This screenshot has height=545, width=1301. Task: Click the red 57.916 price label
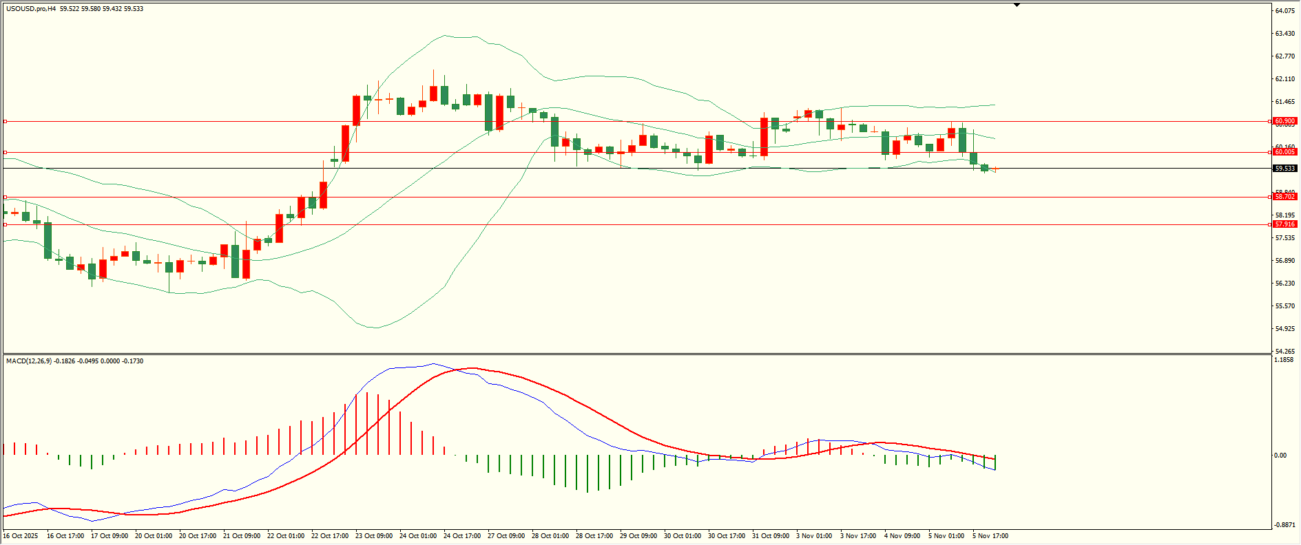click(1284, 224)
